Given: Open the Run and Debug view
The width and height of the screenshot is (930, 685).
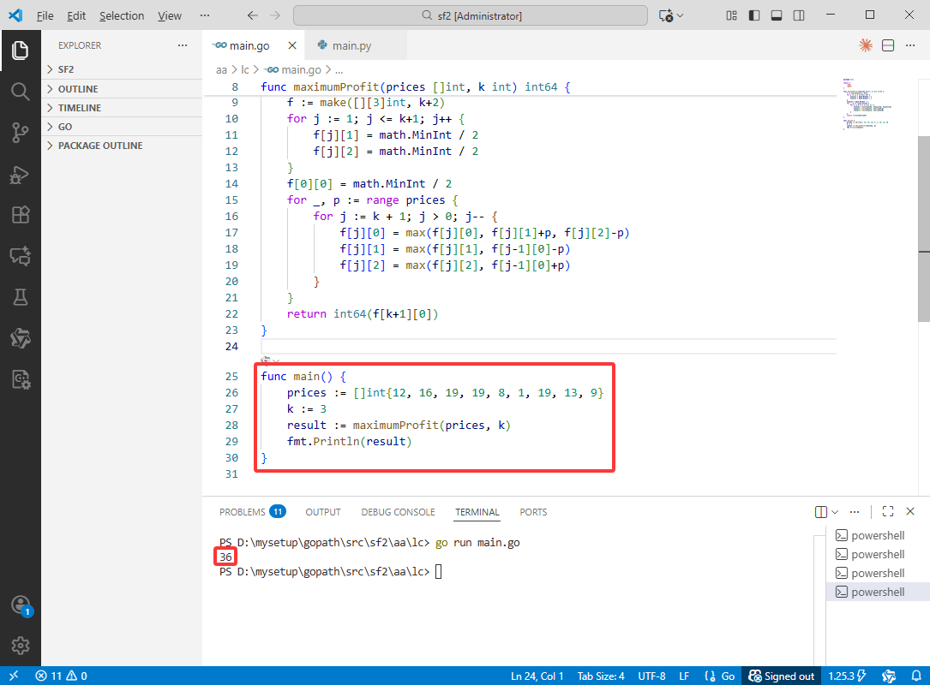Looking at the screenshot, I should 21,174.
